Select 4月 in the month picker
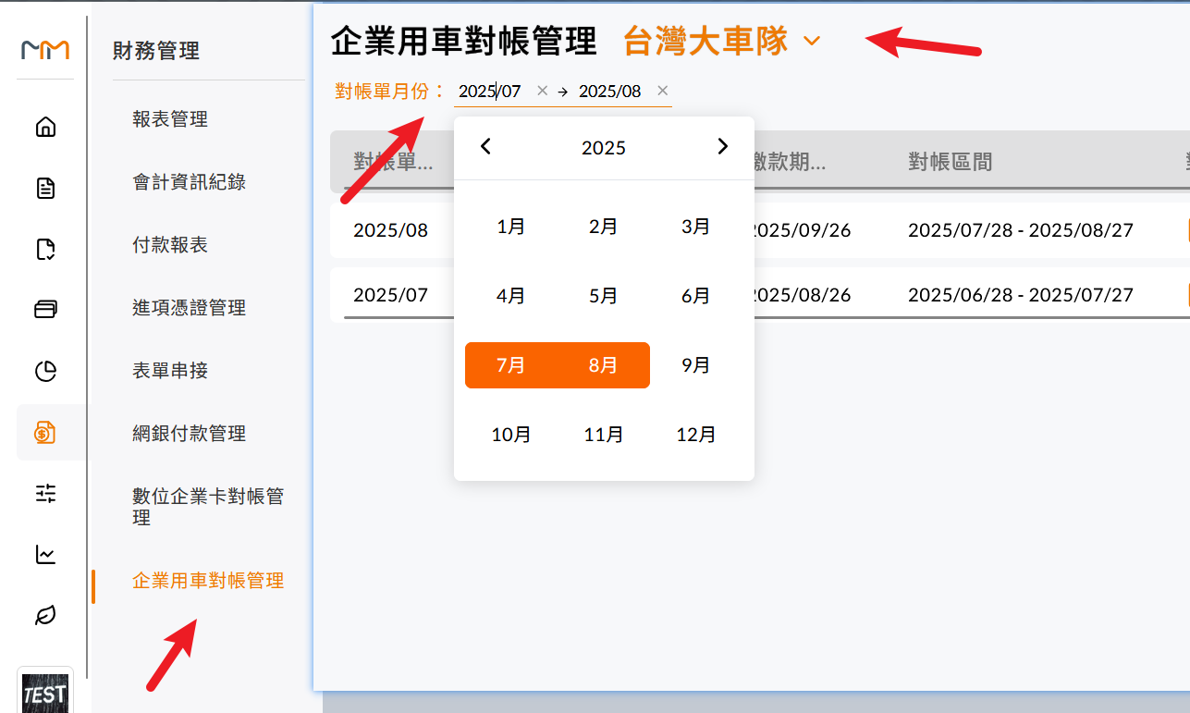Screen dimensions: 1190x713 [x=511, y=296]
